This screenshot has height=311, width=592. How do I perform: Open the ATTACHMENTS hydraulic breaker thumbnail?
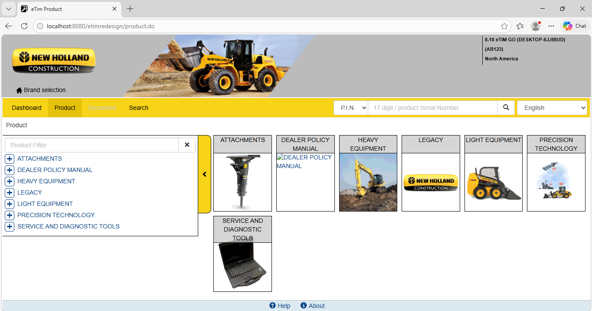[x=242, y=182]
